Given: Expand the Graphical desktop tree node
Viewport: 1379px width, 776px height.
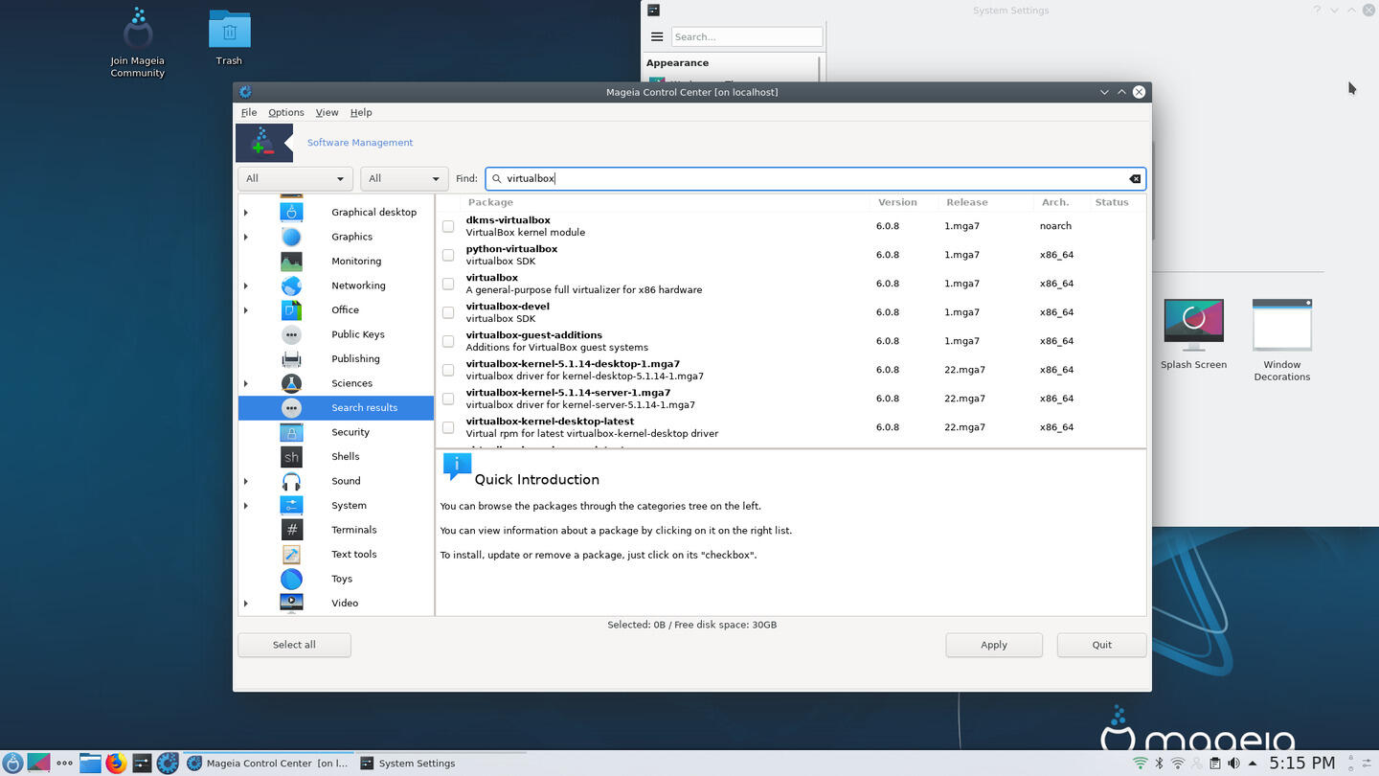Looking at the screenshot, I should click(246, 213).
